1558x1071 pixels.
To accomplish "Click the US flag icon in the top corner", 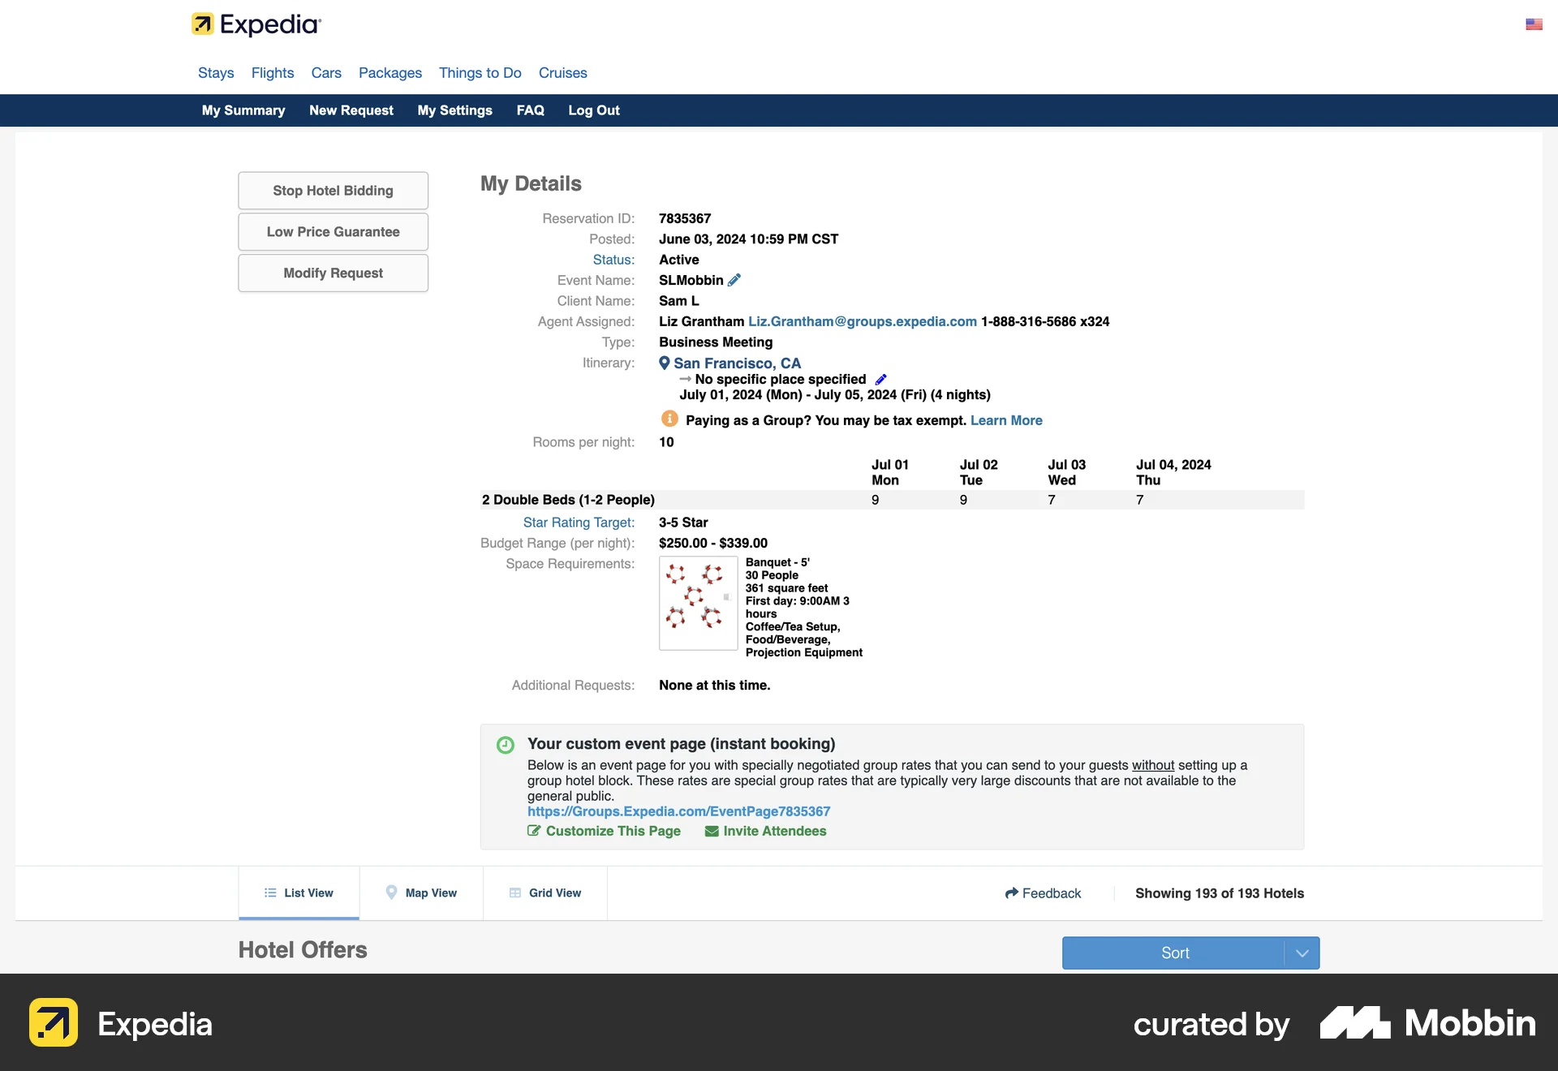I will point(1534,24).
